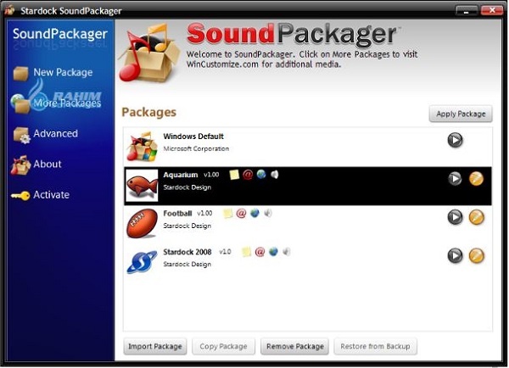Select the Windows Default package name
The height and width of the screenshot is (368, 509).
(193, 137)
